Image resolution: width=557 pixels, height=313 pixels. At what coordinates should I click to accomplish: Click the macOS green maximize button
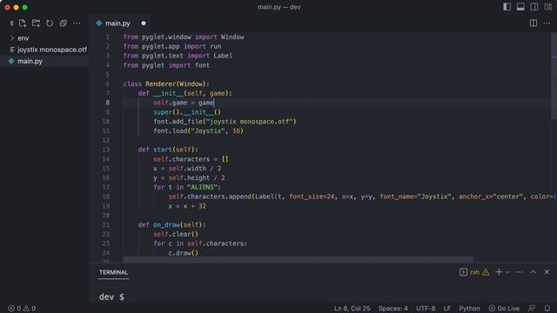pyautogui.click(x=25, y=7)
